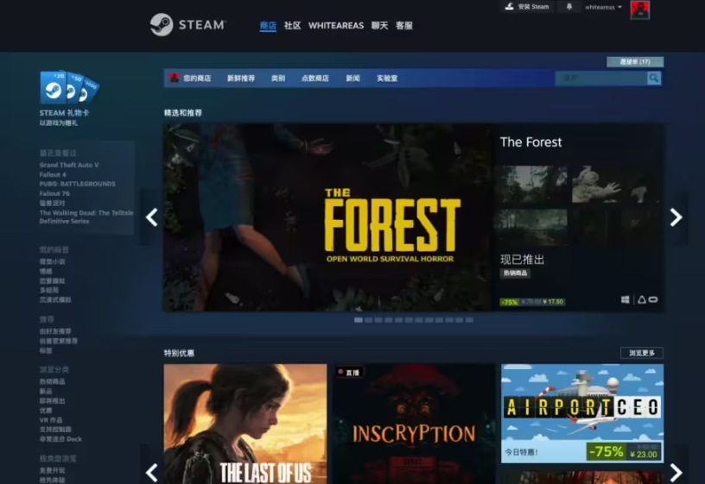
Task: Open 您的商店 dropdown menu
Action: (197, 79)
